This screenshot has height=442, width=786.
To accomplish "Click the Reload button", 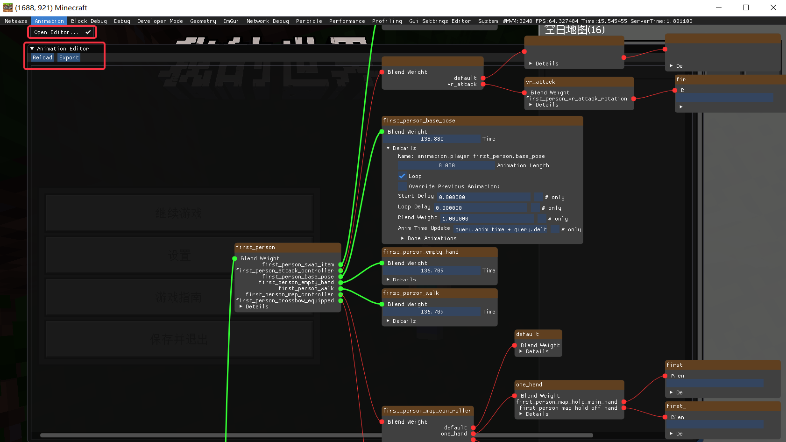I will [42, 57].
